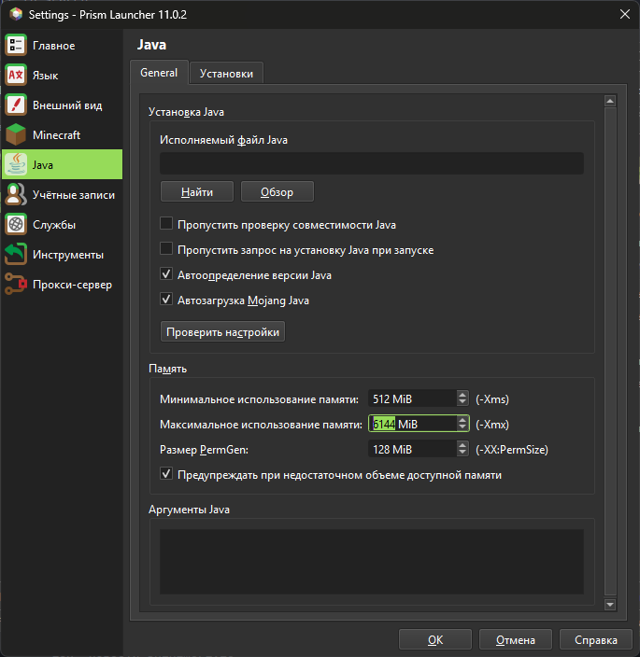Switch to the Установки tab
The image size is (640, 657).
[226, 74]
